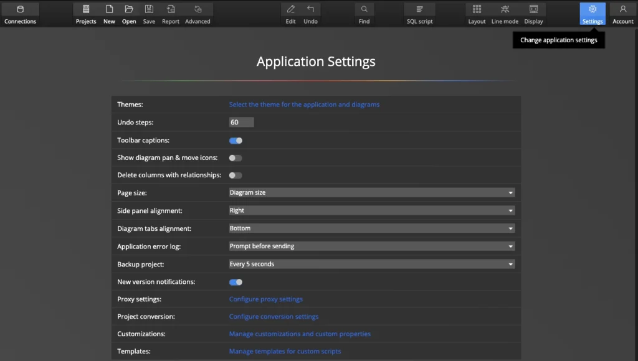Screen dimensions: 638x361
Task: Enable Show diagram pan & move icons
Action: (x=236, y=158)
